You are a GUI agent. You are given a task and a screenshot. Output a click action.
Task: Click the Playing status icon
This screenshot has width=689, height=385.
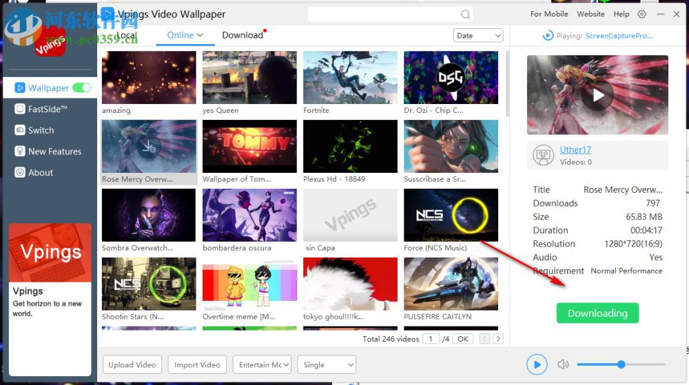coord(548,36)
